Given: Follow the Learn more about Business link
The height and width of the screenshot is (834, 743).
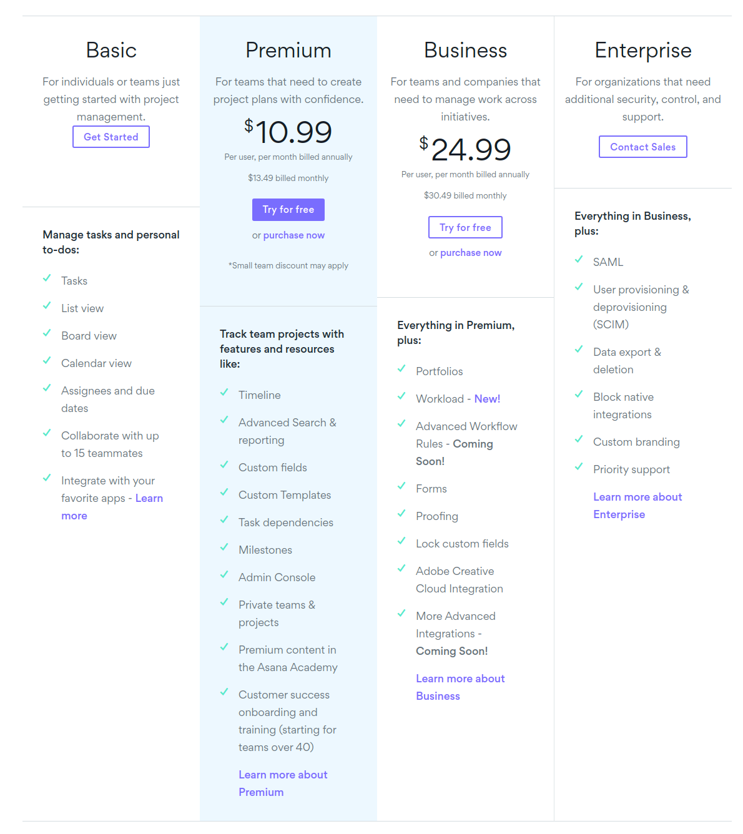Looking at the screenshot, I should [460, 687].
